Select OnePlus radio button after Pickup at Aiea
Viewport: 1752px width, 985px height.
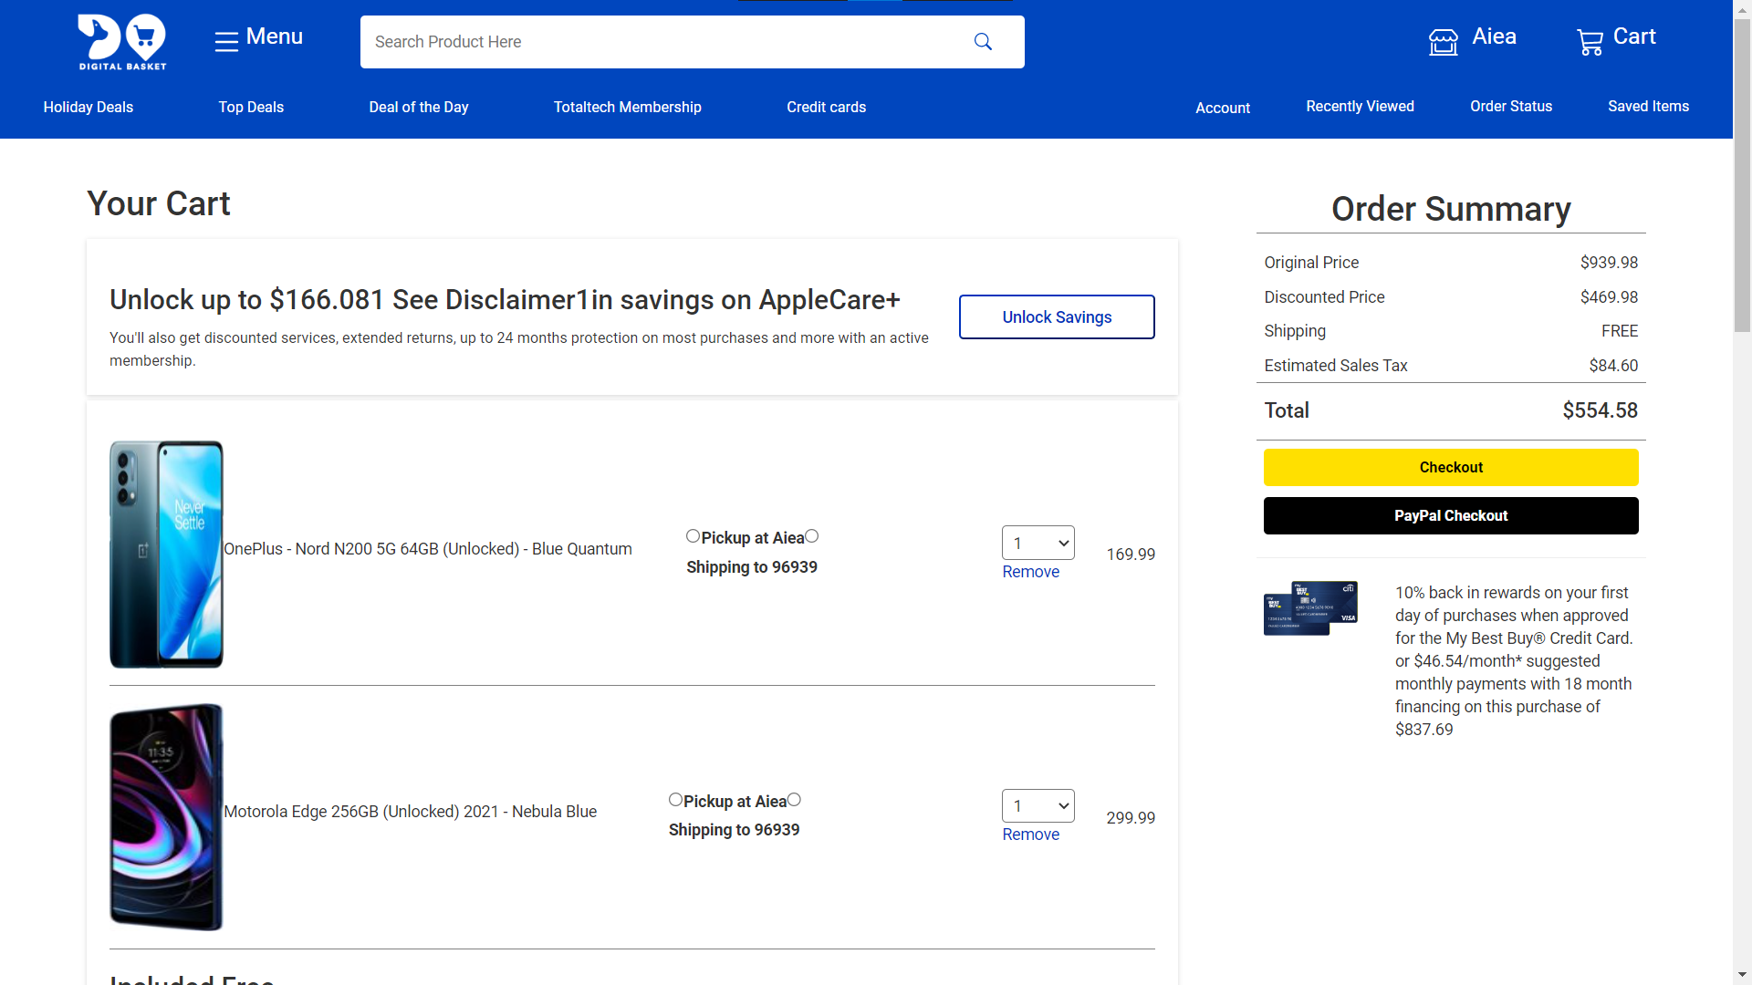point(812,536)
